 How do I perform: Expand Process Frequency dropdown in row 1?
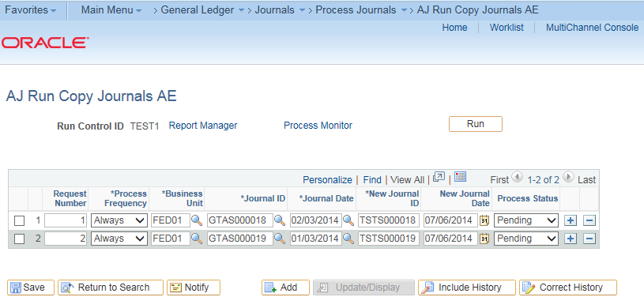point(119,220)
